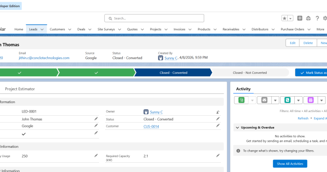Expand the Deals tab dropdown chevron
Image resolution: width=327 pixels, height=172 pixels.
(x=90, y=29)
